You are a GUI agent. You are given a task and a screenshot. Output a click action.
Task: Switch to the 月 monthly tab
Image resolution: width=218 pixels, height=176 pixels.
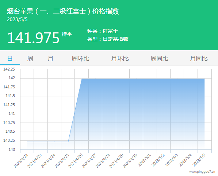tap(50, 59)
